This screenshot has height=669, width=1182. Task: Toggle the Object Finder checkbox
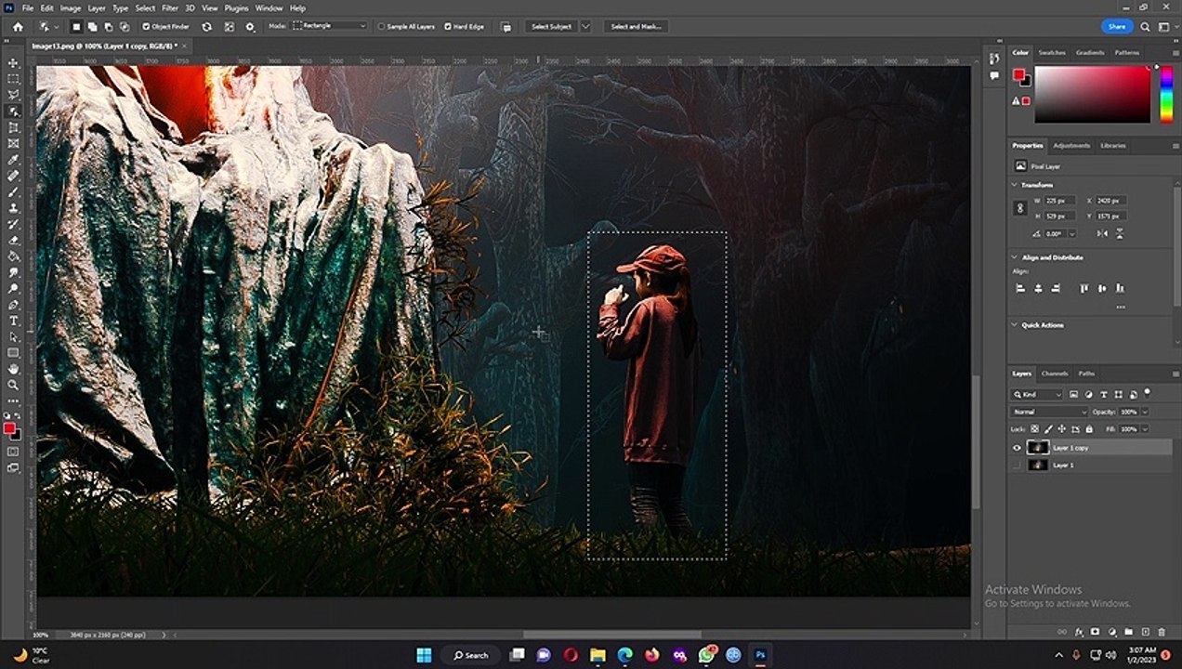click(x=146, y=27)
